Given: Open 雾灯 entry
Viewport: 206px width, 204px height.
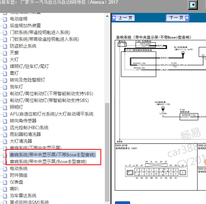Looking at the screenshot, I should pos(14,73).
